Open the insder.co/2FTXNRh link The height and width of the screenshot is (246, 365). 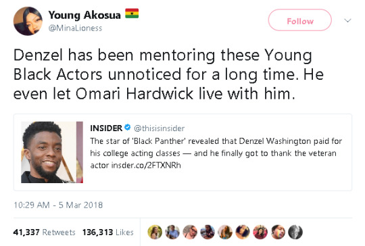point(146,166)
